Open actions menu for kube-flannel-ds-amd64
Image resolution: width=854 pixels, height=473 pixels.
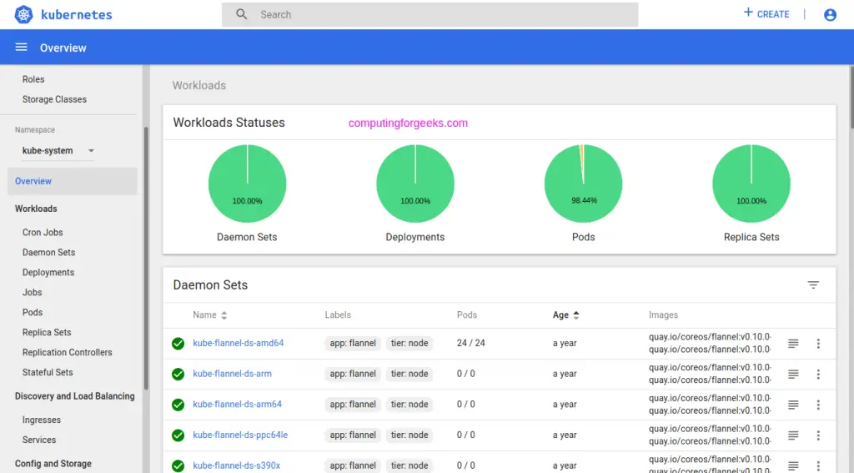point(818,344)
